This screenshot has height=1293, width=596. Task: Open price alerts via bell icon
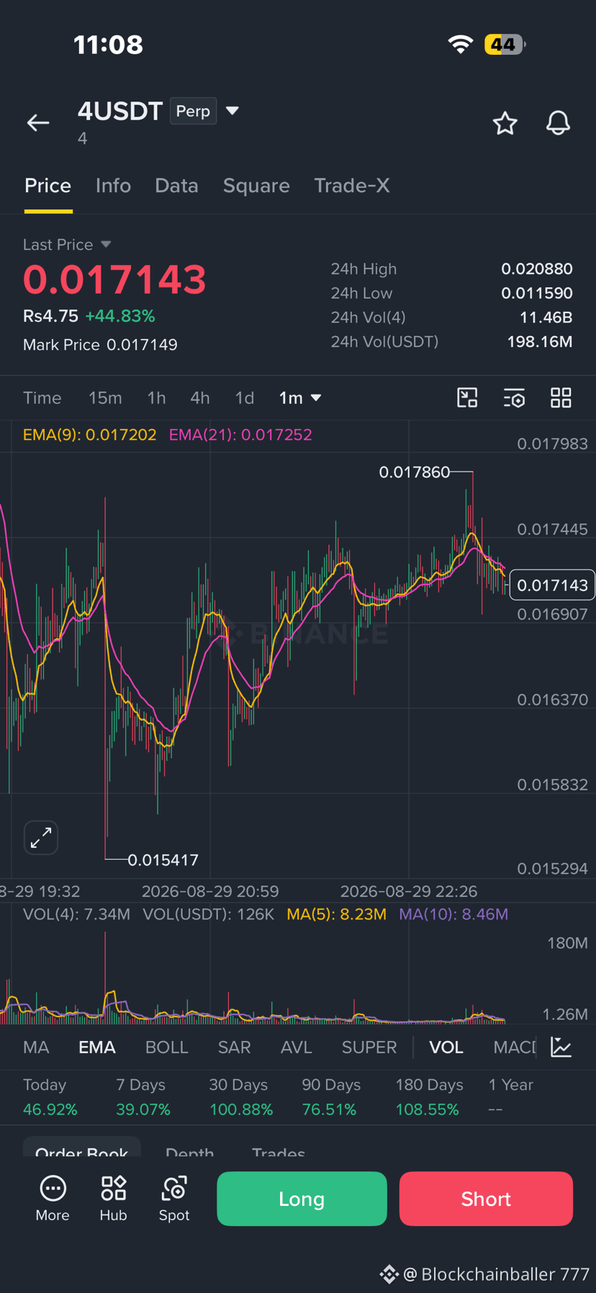click(x=558, y=123)
